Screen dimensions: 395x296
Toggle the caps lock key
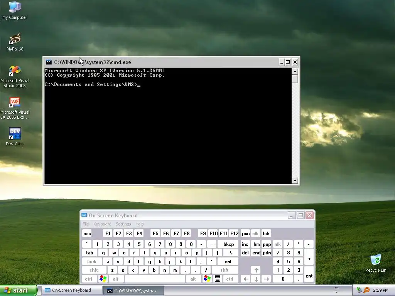coord(92,262)
